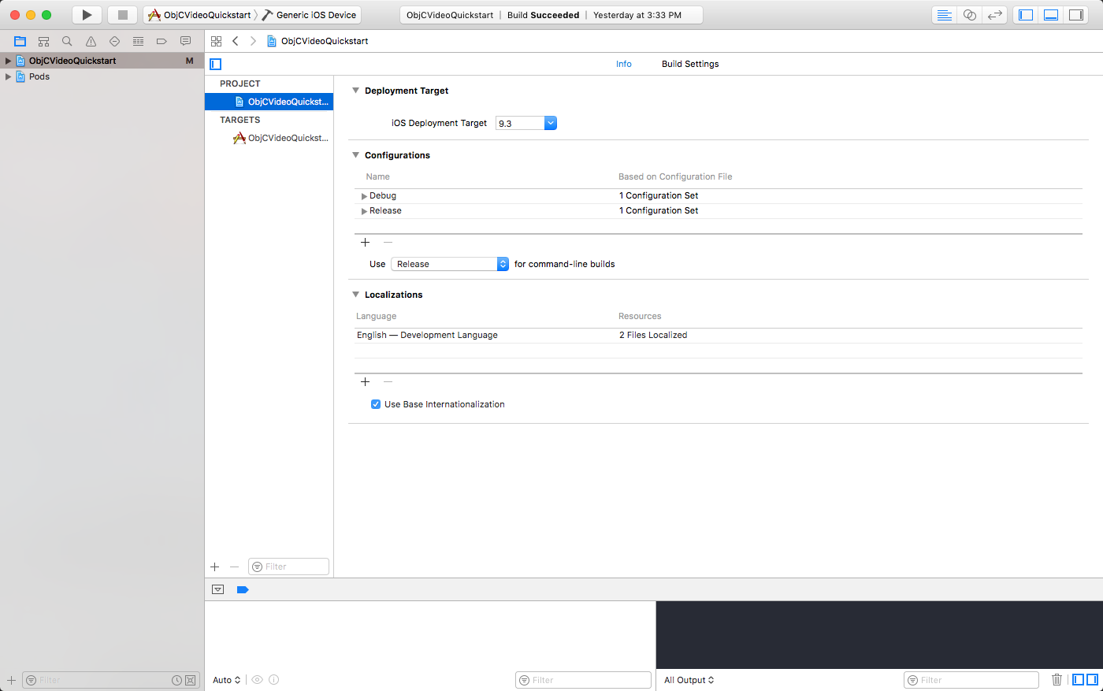
Task: Open the Issue navigator
Action: pyautogui.click(x=91, y=41)
